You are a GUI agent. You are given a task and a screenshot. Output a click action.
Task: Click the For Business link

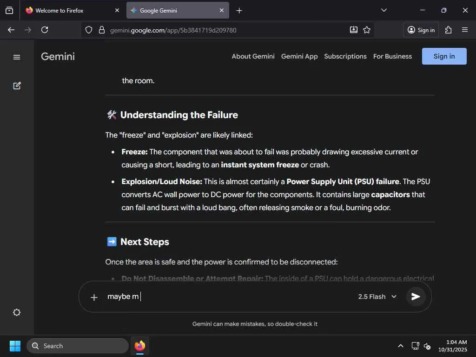[392, 56]
